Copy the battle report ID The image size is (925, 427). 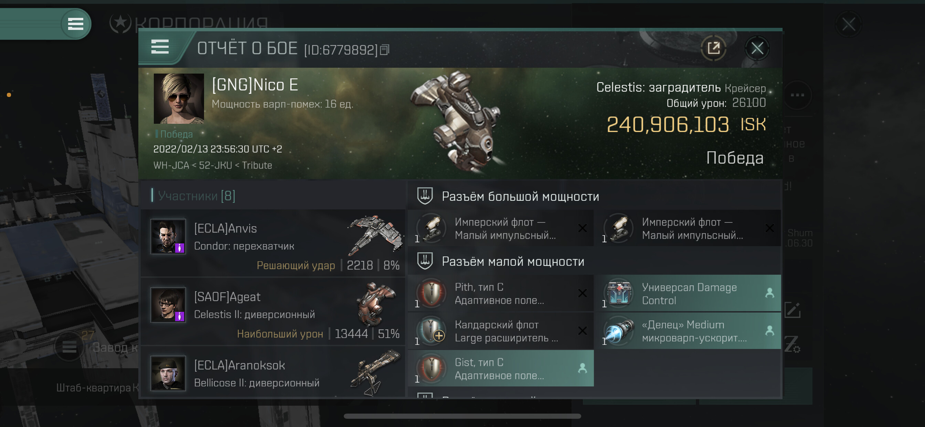(x=385, y=50)
